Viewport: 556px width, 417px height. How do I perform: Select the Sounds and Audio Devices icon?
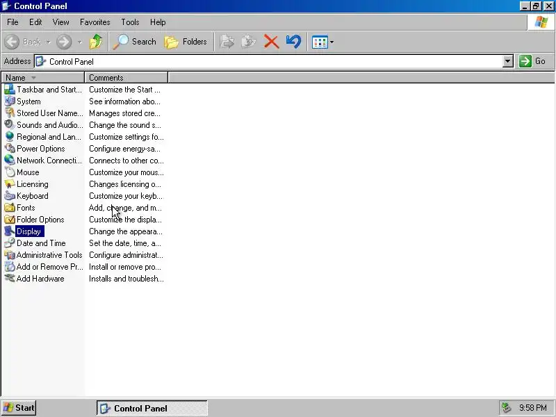coord(10,125)
